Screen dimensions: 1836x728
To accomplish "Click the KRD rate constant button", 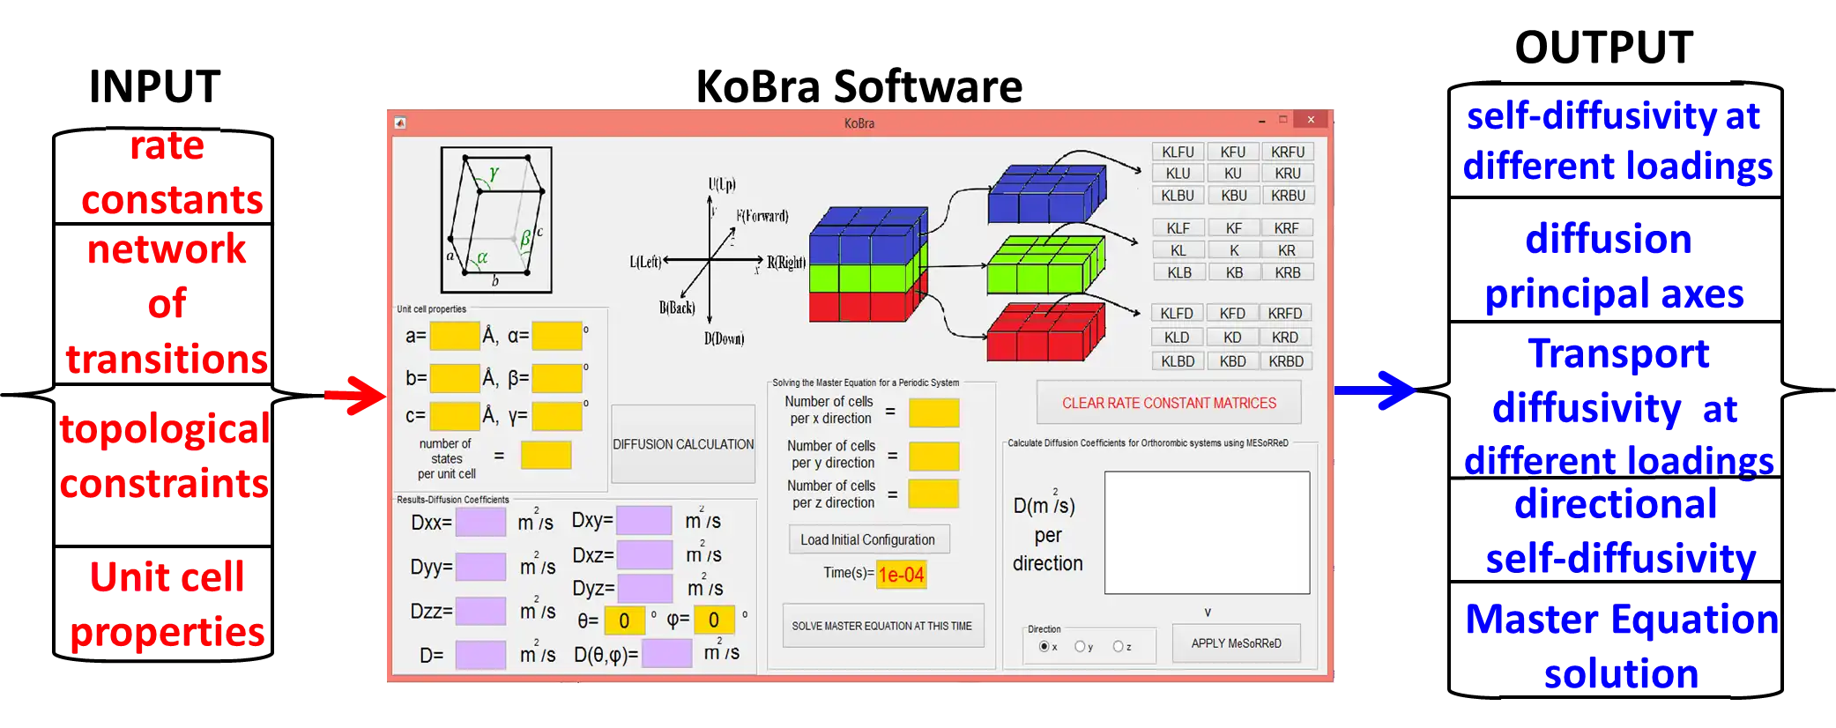I will coord(1286,337).
